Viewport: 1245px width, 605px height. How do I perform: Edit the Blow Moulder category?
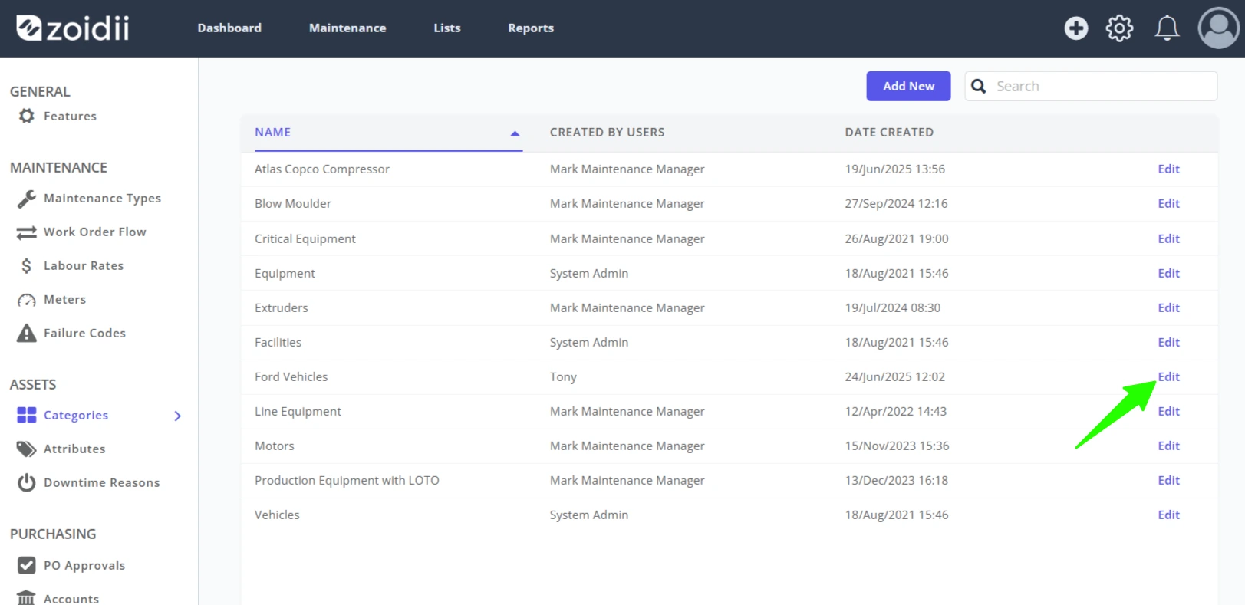point(1168,203)
